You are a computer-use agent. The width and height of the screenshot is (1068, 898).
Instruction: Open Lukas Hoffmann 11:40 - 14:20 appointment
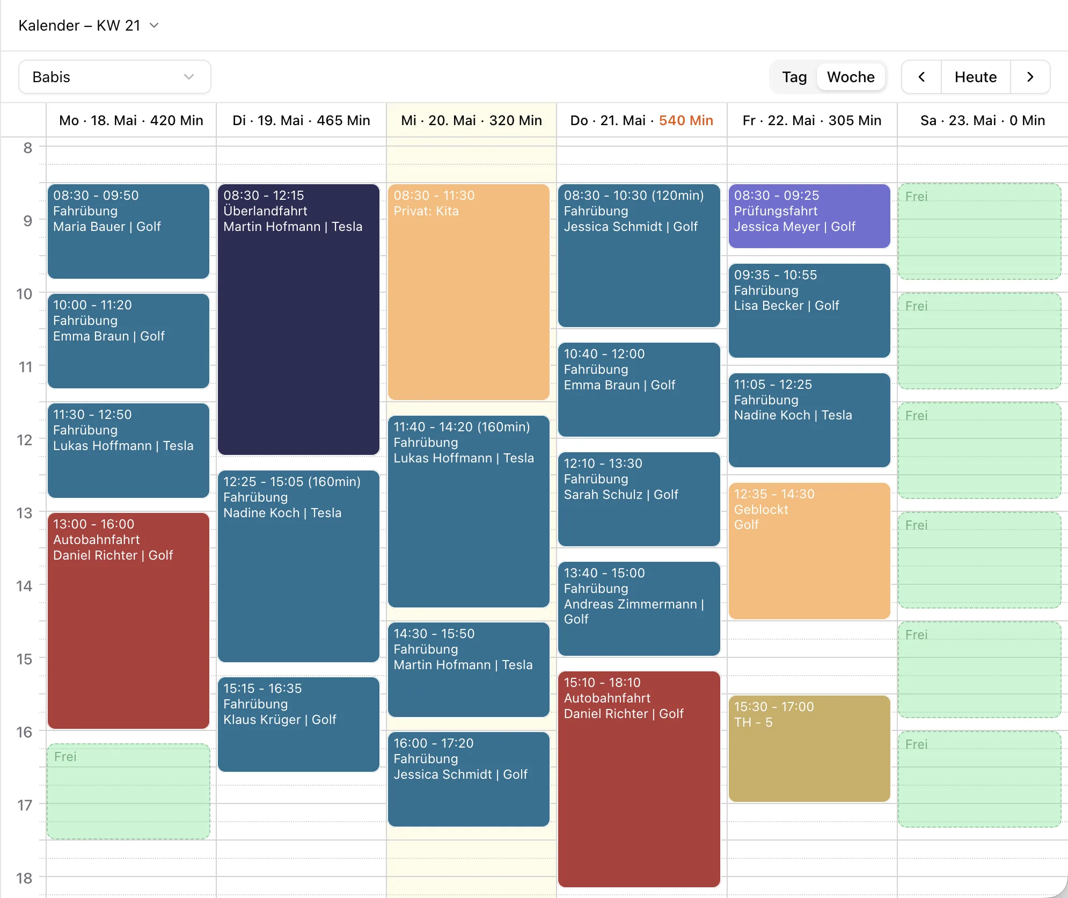(x=469, y=511)
